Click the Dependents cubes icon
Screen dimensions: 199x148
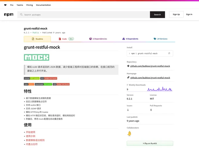pos(124,39)
